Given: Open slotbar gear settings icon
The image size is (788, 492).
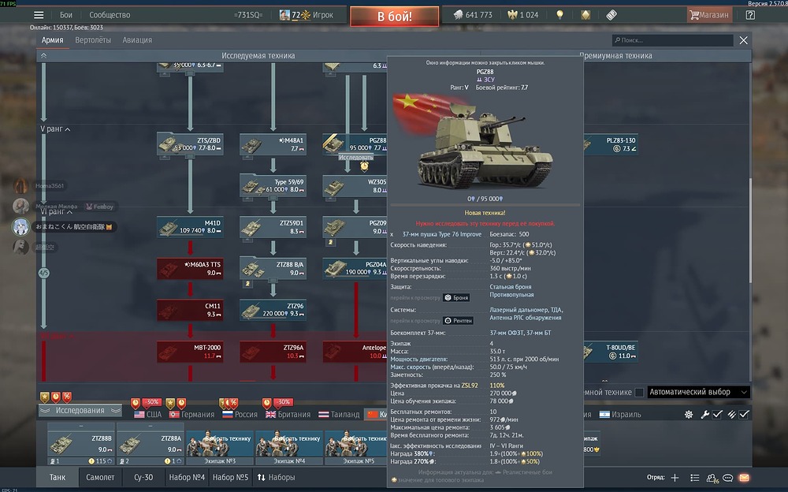Looking at the screenshot, I should click(x=689, y=415).
